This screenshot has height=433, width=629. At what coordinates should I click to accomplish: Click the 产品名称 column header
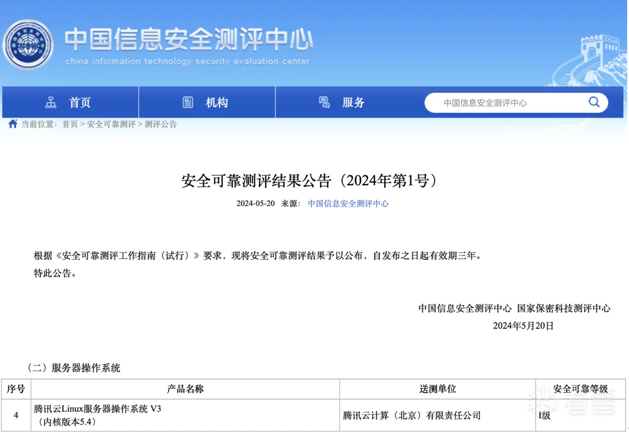(186, 389)
